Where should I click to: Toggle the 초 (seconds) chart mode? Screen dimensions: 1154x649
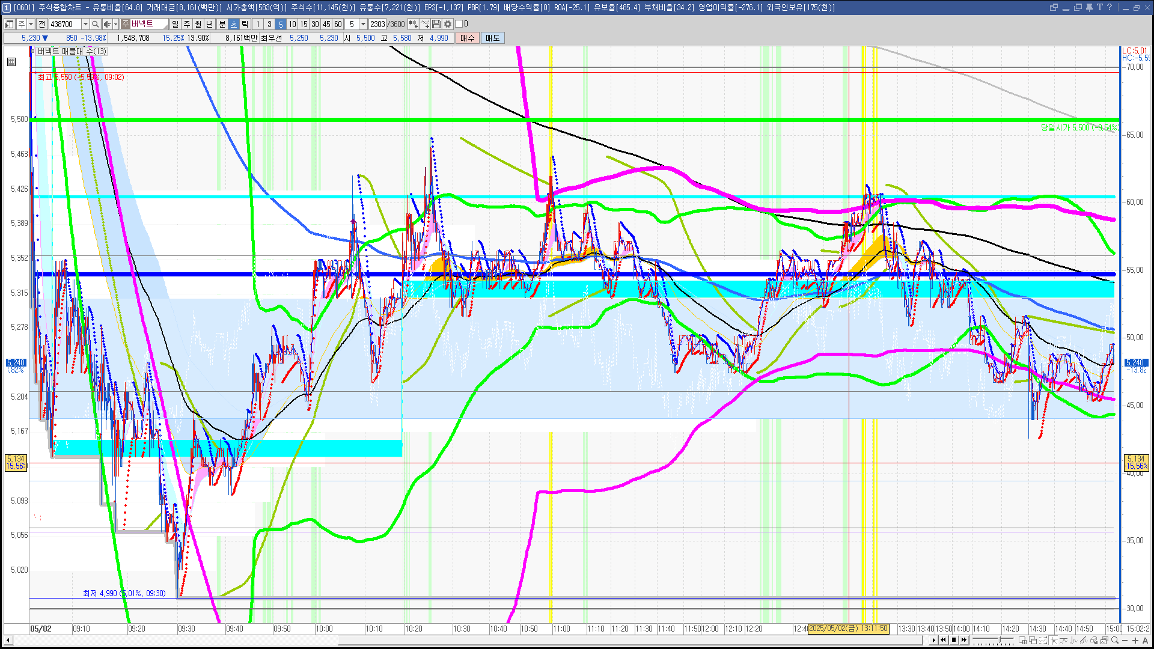[x=234, y=24]
